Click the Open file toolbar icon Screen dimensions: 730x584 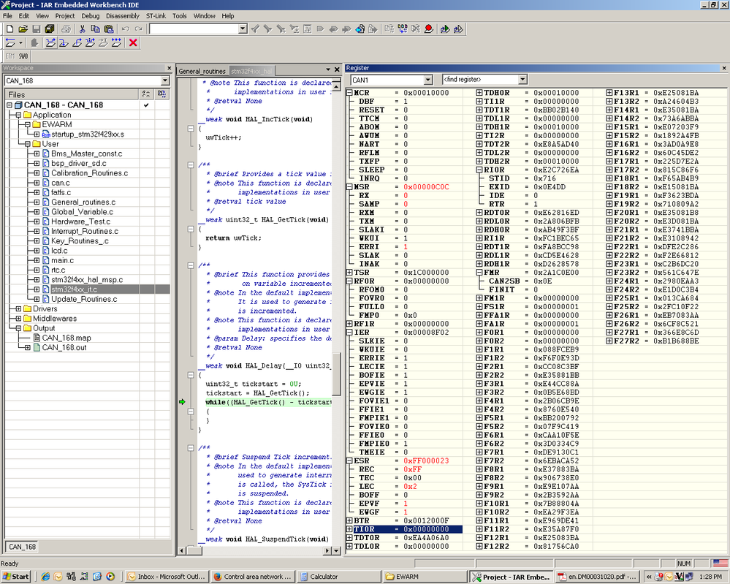23,29
